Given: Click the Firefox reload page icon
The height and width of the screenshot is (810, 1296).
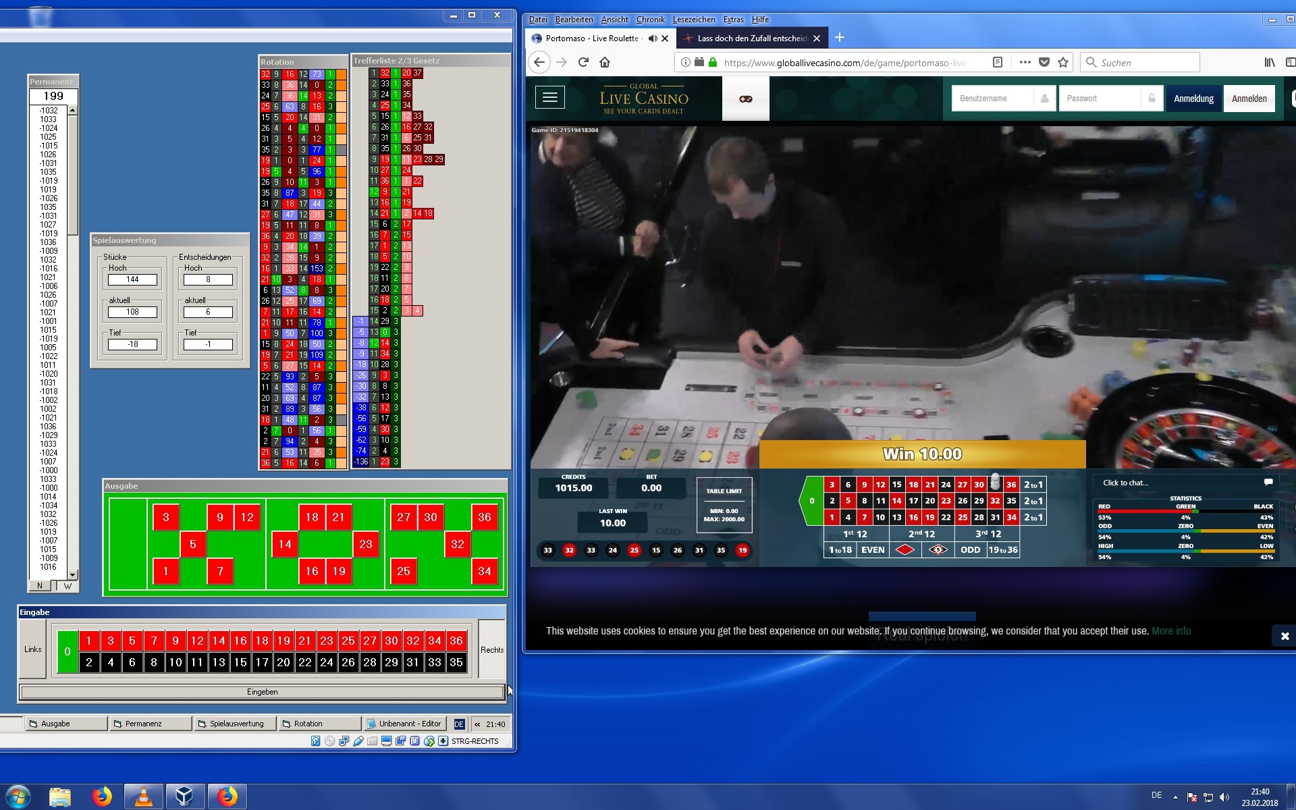Looking at the screenshot, I should (x=583, y=62).
